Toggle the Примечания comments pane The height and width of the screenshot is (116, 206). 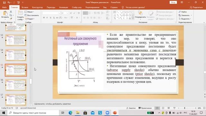pos(145,108)
